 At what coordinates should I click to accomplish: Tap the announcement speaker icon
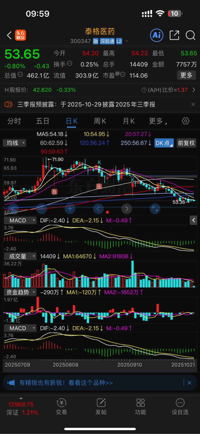tap(9, 105)
